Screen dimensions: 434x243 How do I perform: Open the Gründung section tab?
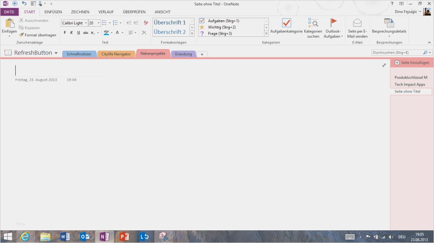point(183,54)
